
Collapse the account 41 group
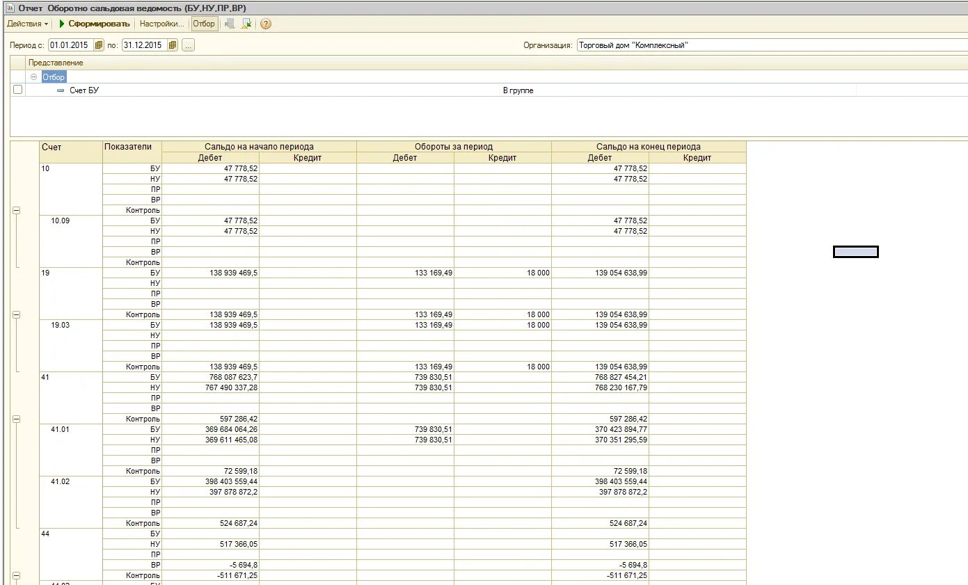17,419
